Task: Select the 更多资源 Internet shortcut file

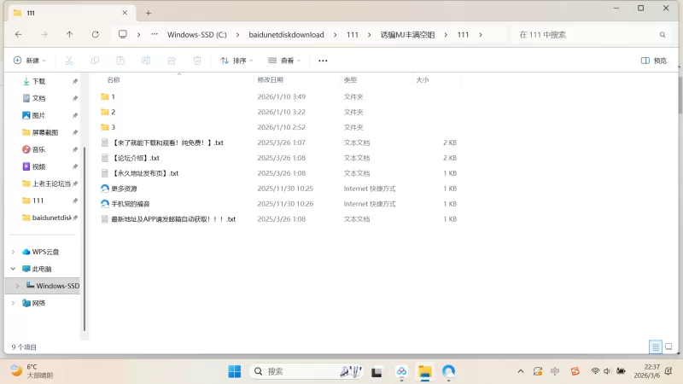Action: [123, 189]
